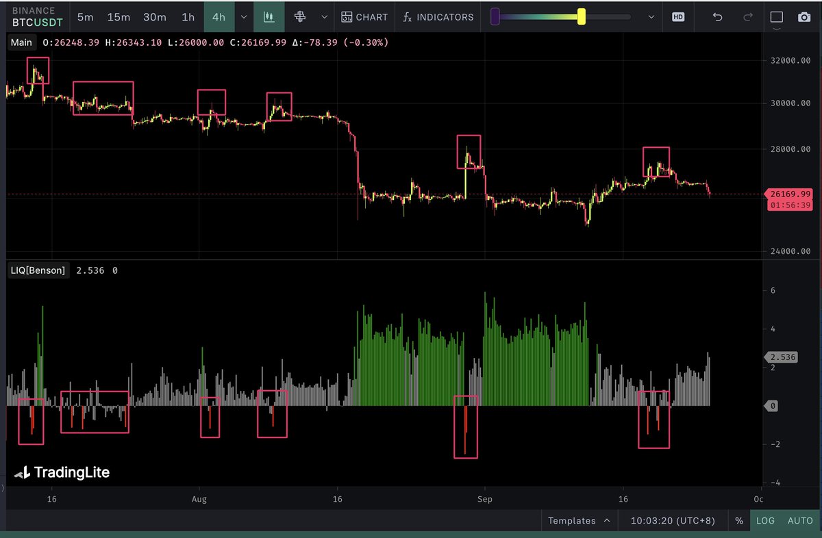822x538 pixels.
Task: Activate the crosshair drawing tool icon
Action: 299,17
